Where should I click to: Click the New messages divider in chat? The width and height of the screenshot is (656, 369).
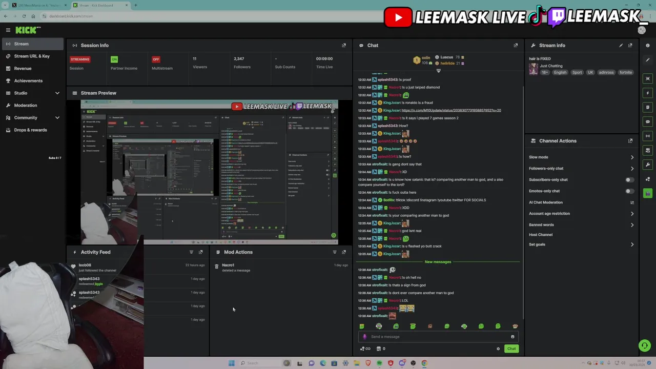pos(438,262)
